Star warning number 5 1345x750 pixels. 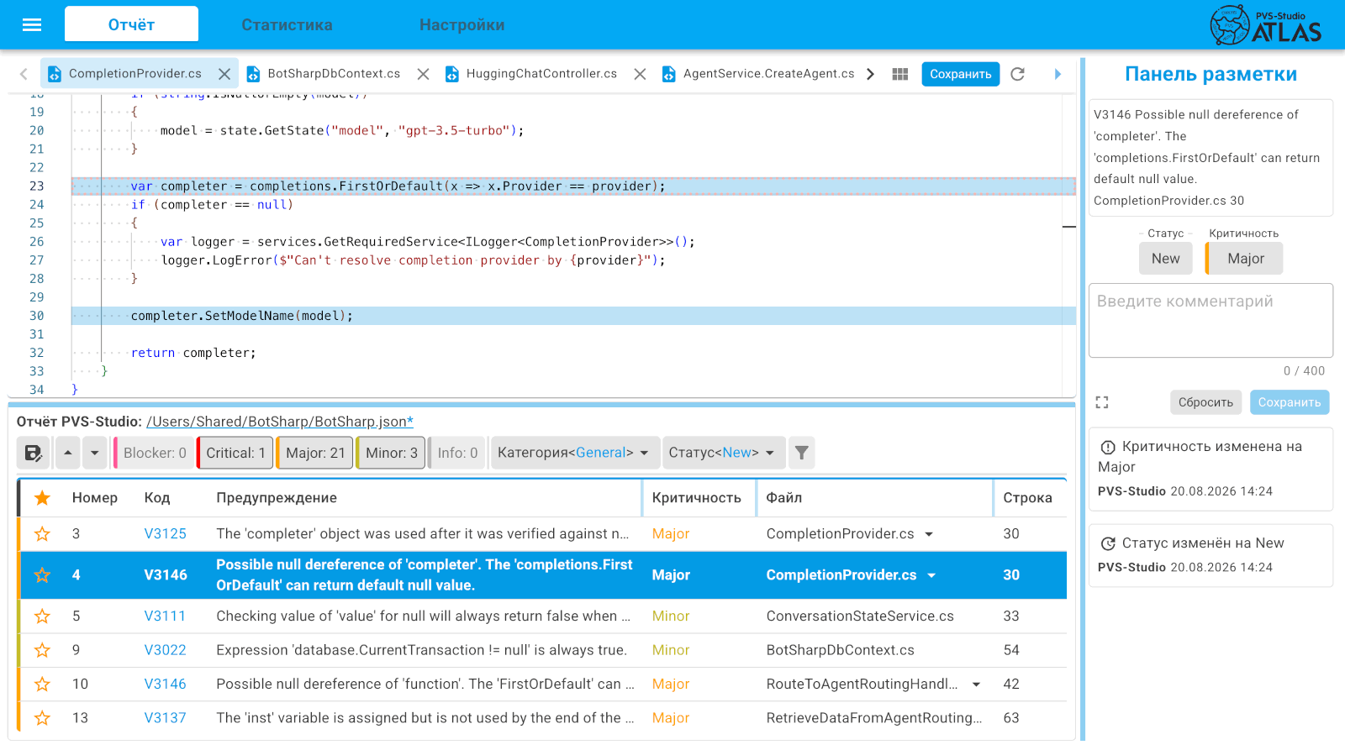coord(42,616)
